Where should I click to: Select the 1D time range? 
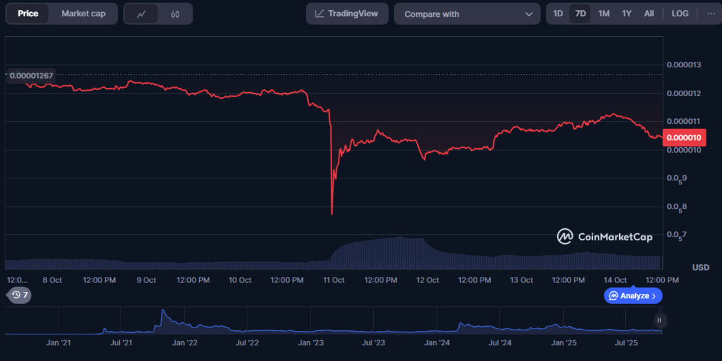tap(558, 13)
